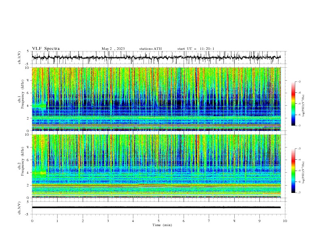Click the ch.2 colorbar 'log(PSD)(V²/Hz)' label
The height and width of the screenshot is (248, 321).
point(303,172)
